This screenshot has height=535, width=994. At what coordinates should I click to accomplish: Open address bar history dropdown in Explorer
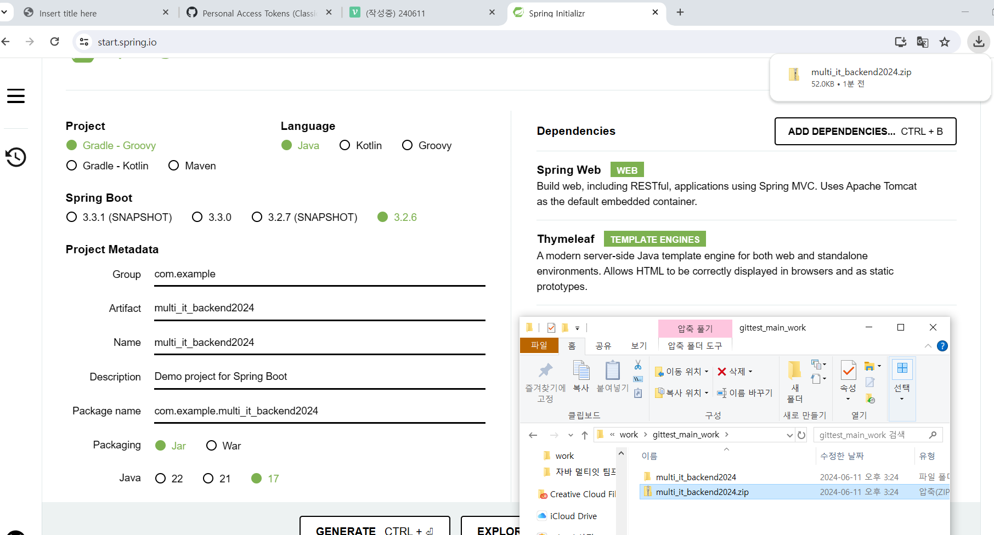pyautogui.click(x=790, y=435)
